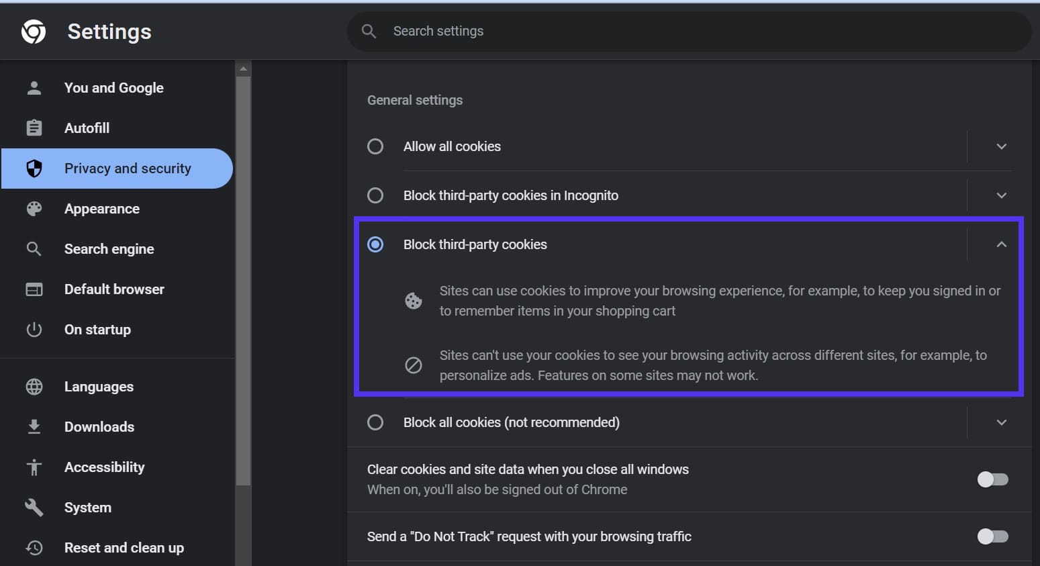Click text 'When on, you'll also be signed out of Chrome'
Screen dimensions: 1040x566
pos(497,489)
